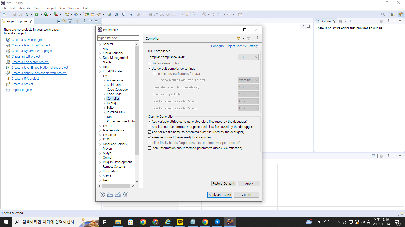405x227 pixels.
Task: Click the Tip of the Day lightbulb
Action: pos(402,214)
